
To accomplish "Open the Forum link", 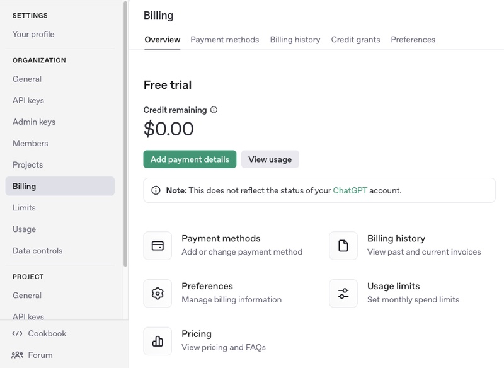I will click(x=40, y=355).
